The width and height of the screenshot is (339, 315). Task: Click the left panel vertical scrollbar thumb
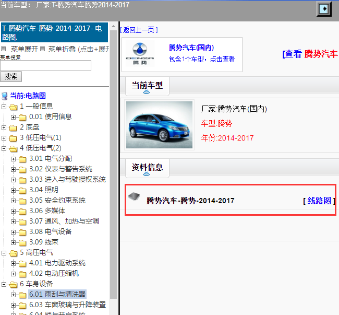[x=113, y=165]
